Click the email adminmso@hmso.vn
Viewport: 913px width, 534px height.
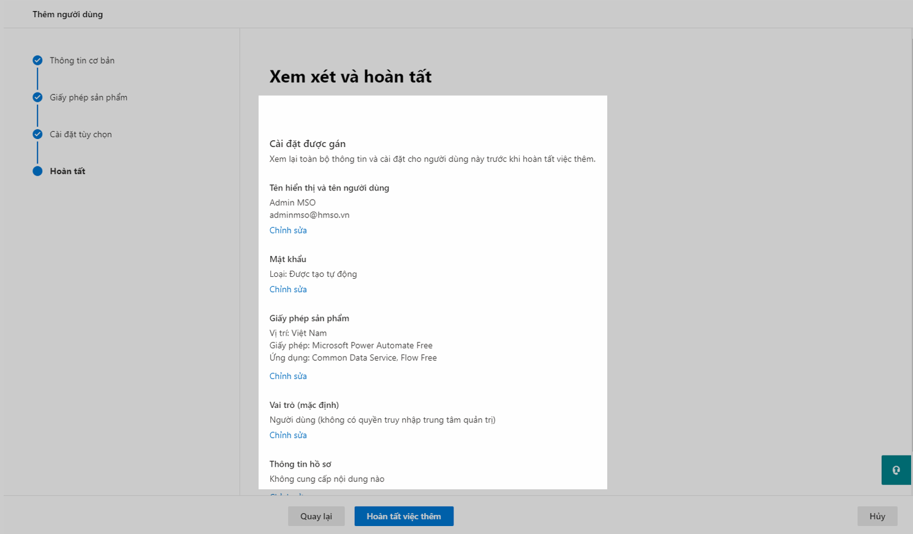click(x=309, y=215)
